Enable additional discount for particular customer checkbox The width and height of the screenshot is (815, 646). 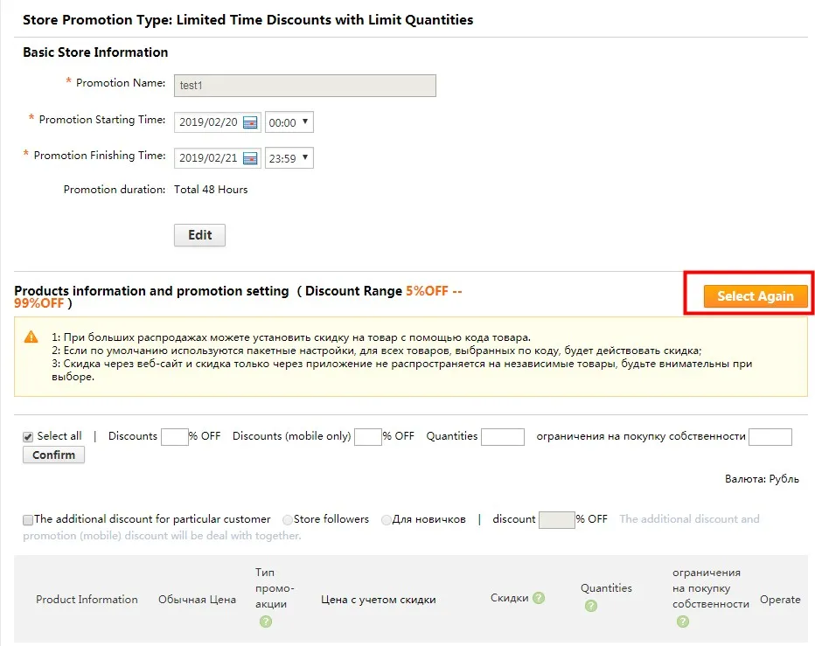coord(28,520)
